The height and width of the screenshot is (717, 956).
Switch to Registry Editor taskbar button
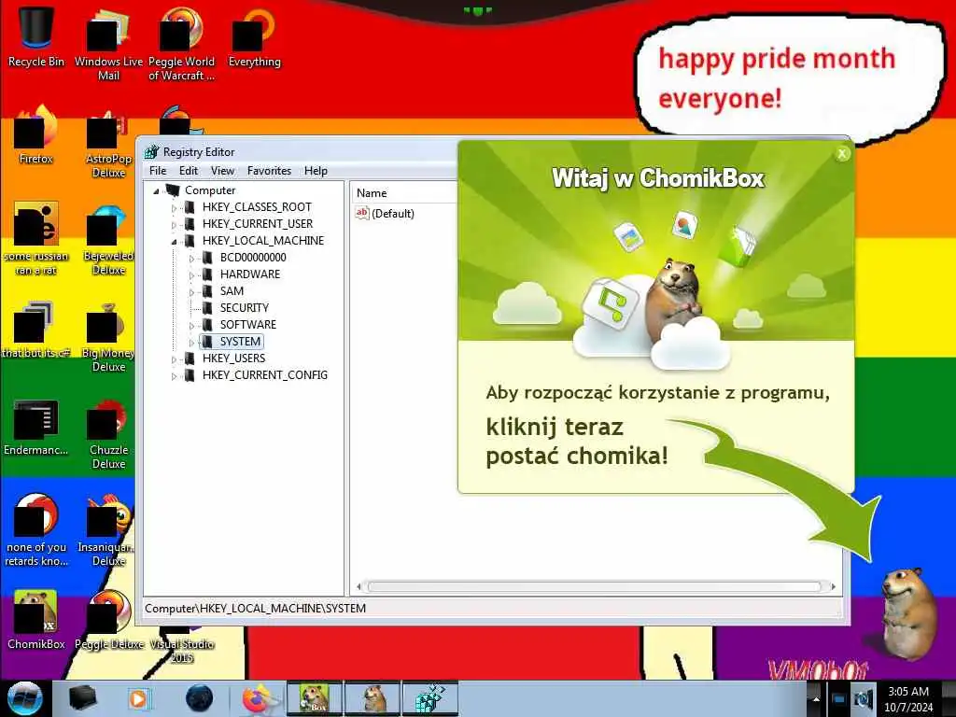(x=430, y=698)
